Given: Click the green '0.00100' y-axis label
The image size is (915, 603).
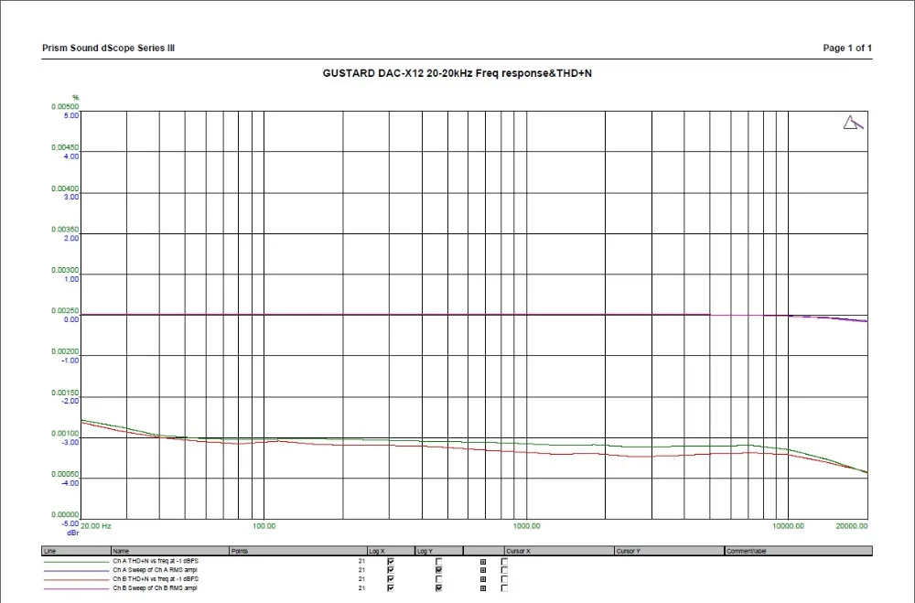Looking at the screenshot, I should (65, 434).
